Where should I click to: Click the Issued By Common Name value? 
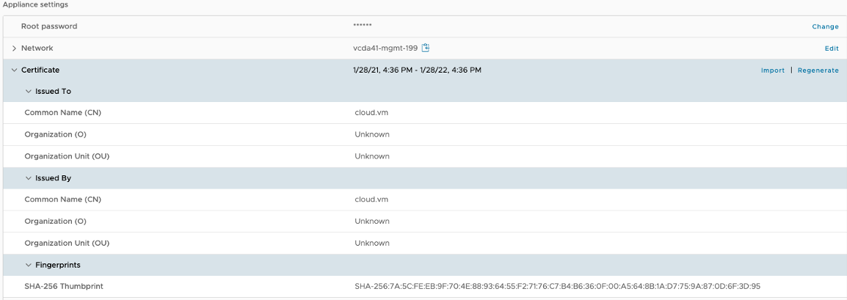[371, 200]
